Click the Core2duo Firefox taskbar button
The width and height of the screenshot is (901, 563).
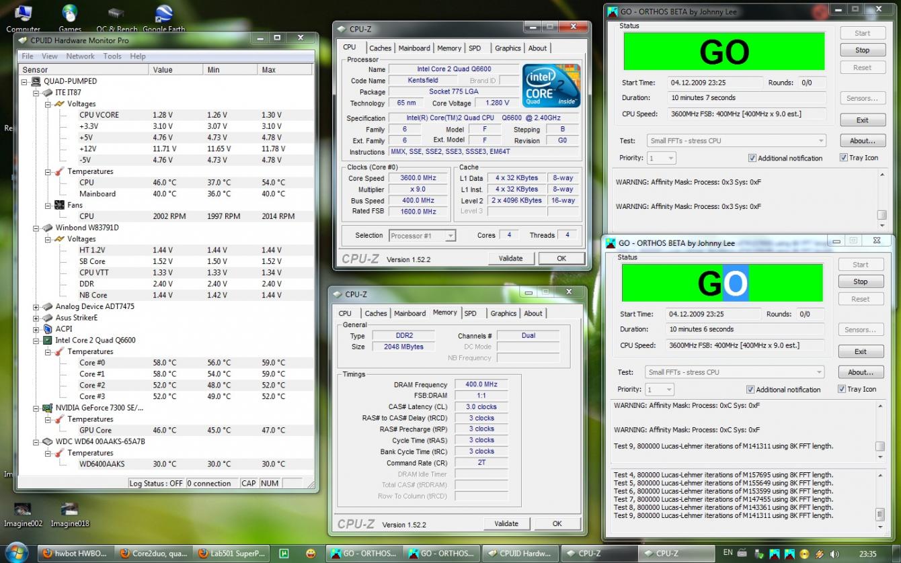point(153,554)
